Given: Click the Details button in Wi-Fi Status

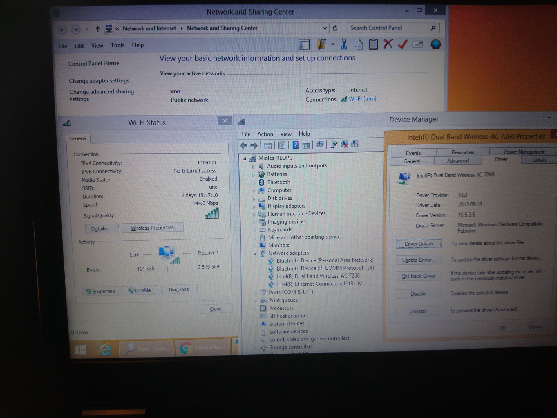Looking at the screenshot, I should tap(102, 229).
